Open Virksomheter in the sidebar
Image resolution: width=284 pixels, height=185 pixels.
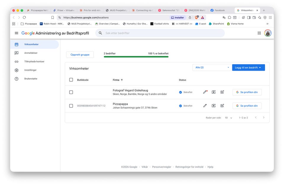[34, 44]
